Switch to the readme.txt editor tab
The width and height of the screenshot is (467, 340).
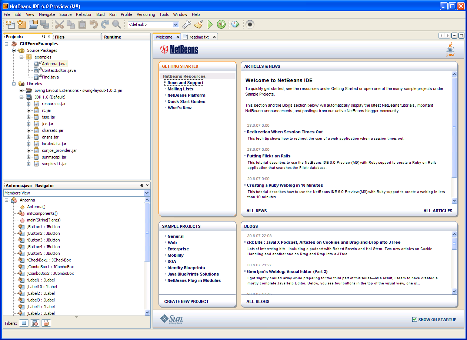coord(199,37)
